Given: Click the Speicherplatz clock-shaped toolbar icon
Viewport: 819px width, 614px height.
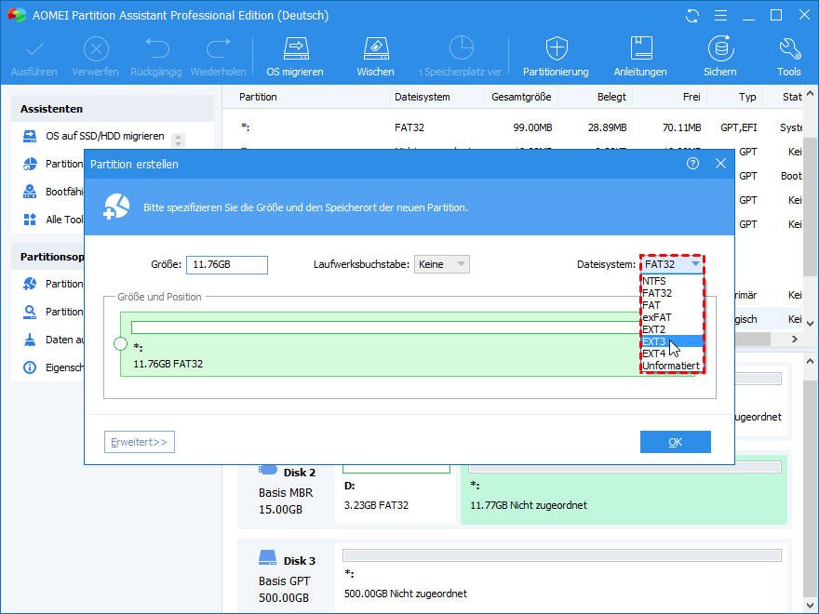Looking at the screenshot, I should click(461, 48).
